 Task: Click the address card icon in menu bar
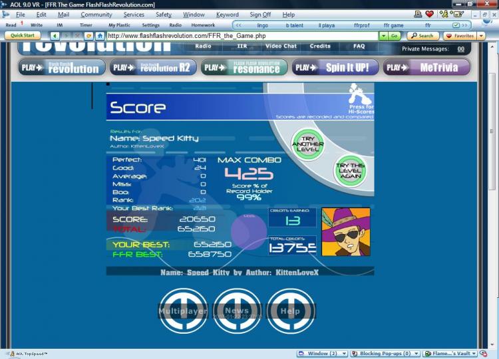click(457, 14)
